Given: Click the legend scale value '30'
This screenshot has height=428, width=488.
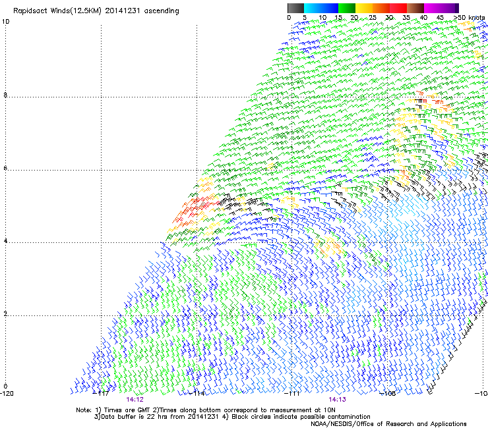Looking at the screenshot, I should click(389, 18).
